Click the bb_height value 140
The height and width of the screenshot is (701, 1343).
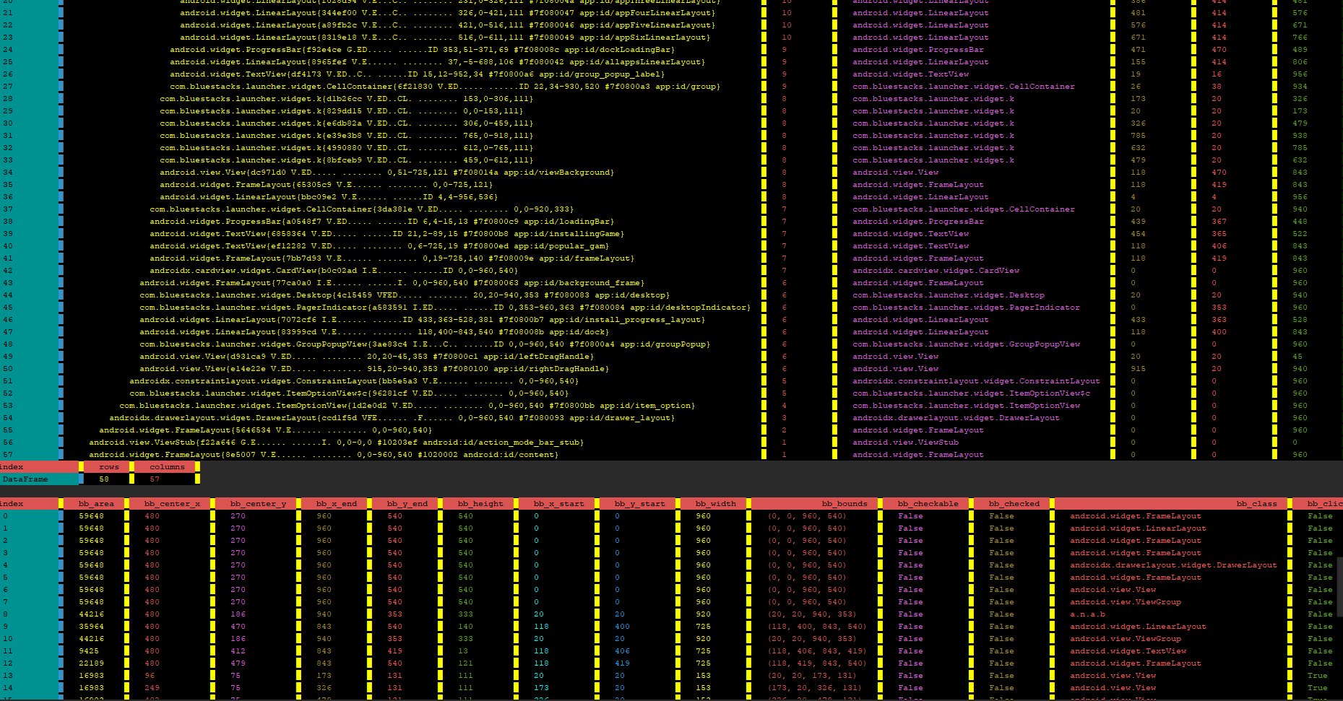coord(465,626)
